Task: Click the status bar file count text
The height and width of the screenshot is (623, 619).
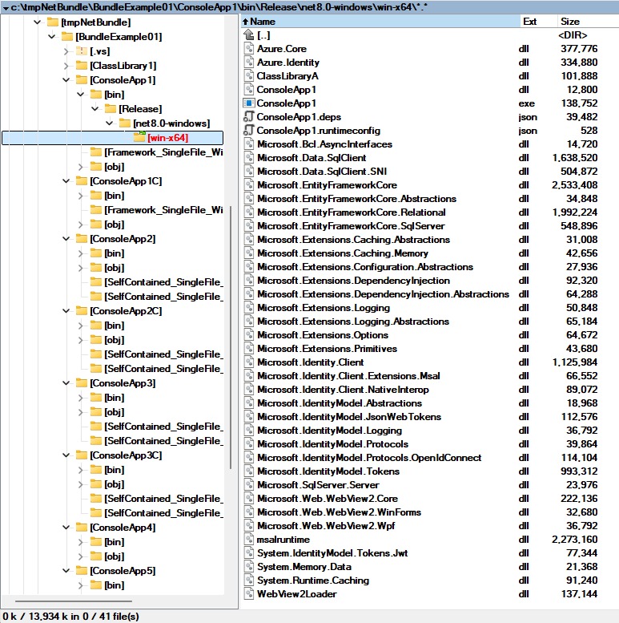Action: coord(71,617)
